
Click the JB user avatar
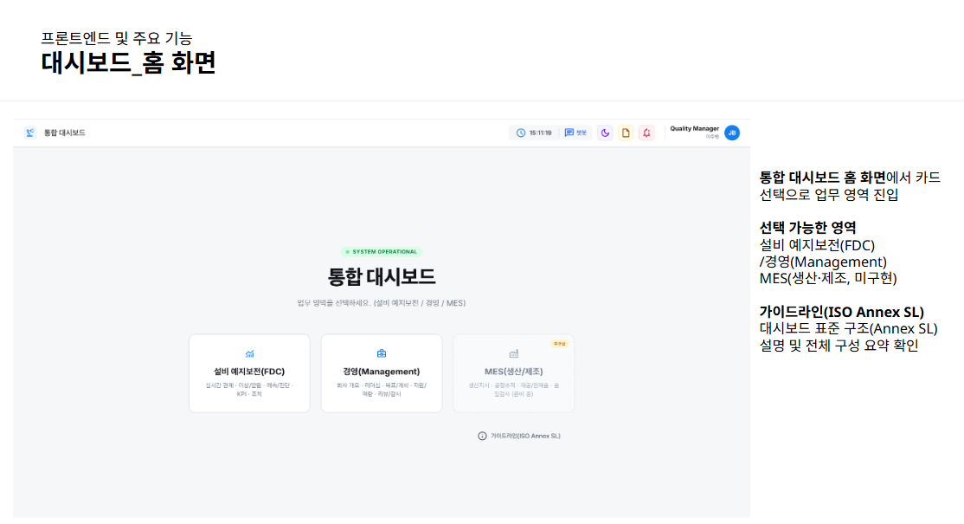pyautogui.click(x=732, y=133)
